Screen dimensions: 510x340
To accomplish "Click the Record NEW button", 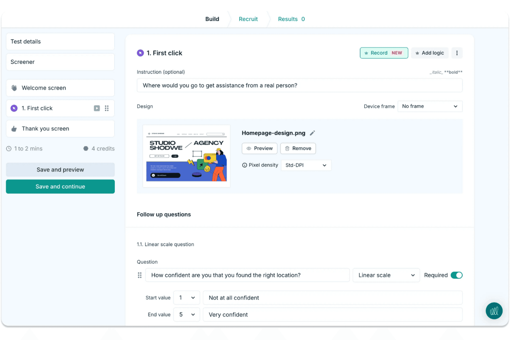I will [384, 53].
